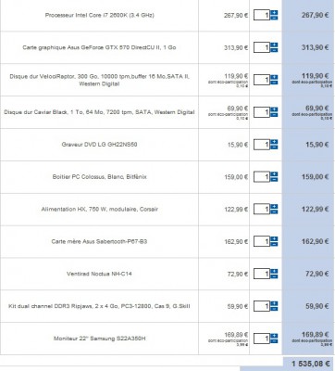Image resolution: width=335 pixels, height=371 pixels.
Task: Open Kit dual channel DDR3 Ripjaws item
Action: (x=99, y=306)
